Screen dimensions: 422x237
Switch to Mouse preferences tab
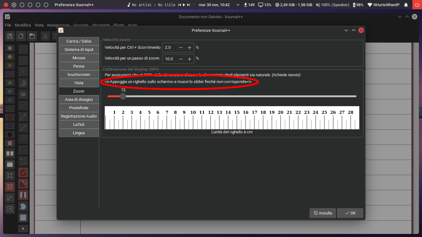click(79, 58)
